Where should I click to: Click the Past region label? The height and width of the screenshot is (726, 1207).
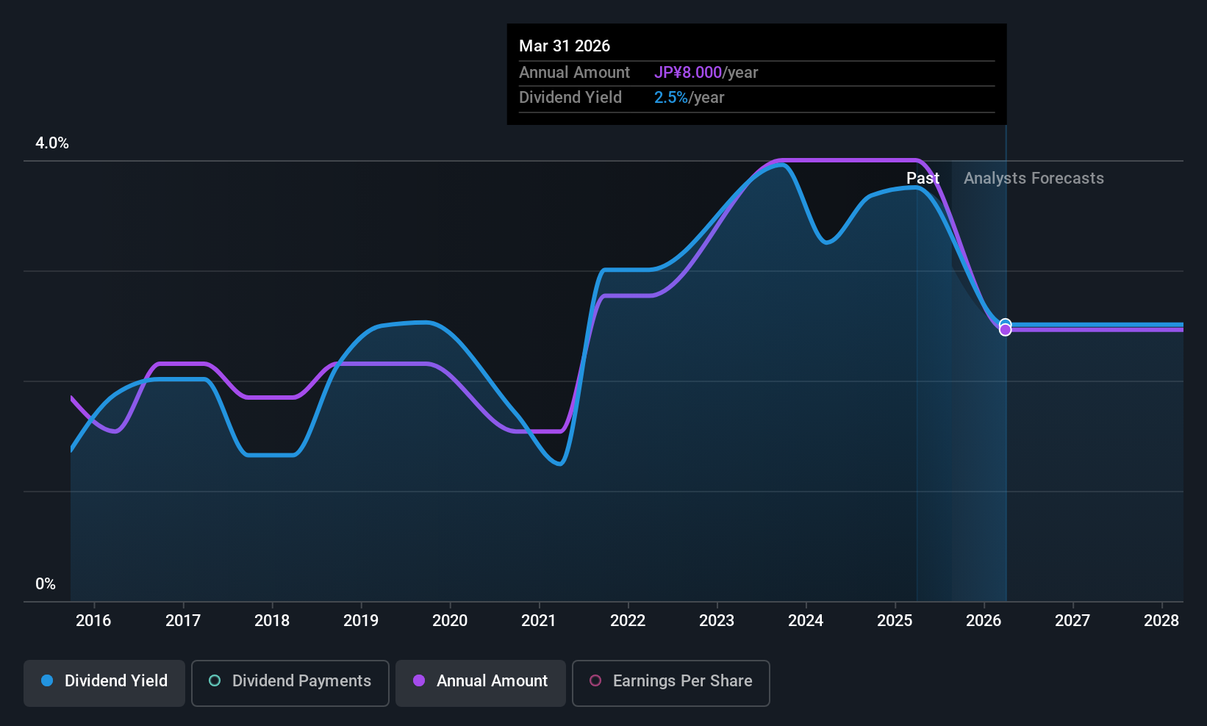(923, 179)
